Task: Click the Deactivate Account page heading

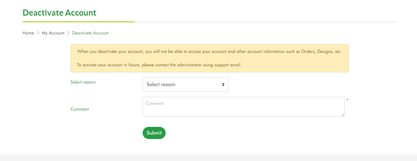Action: click(x=59, y=13)
